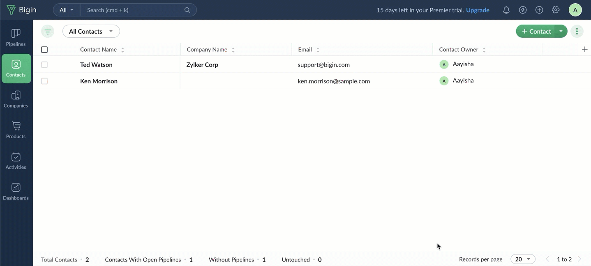Click Contacts With Open Pipelines stat
This screenshot has width=591, height=266.
coord(149,259)
